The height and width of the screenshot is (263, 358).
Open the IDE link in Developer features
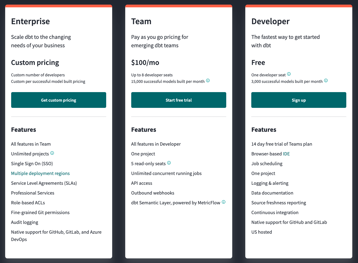tap(286, 154)
